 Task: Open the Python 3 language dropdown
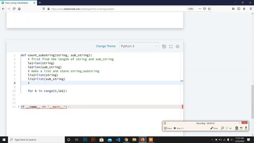139,46
